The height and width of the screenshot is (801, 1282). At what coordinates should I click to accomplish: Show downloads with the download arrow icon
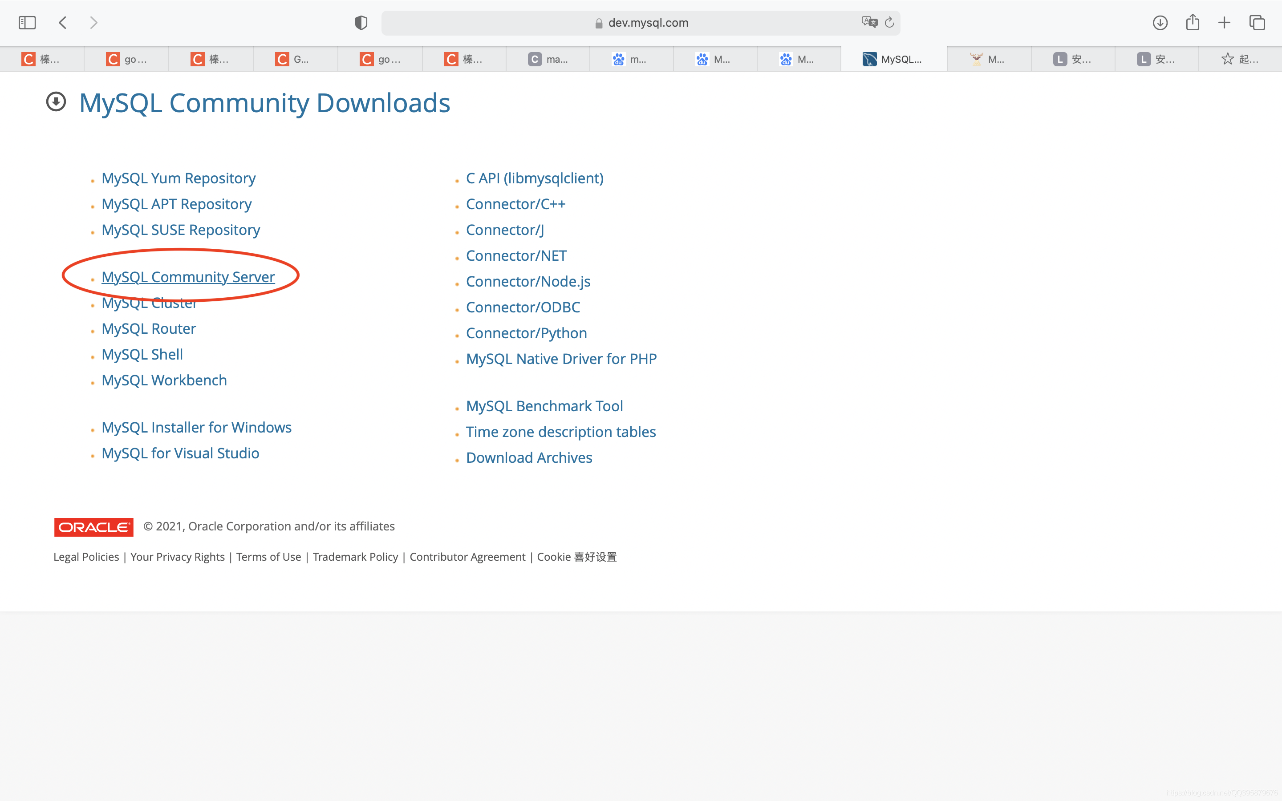(x=1160, y=23)
